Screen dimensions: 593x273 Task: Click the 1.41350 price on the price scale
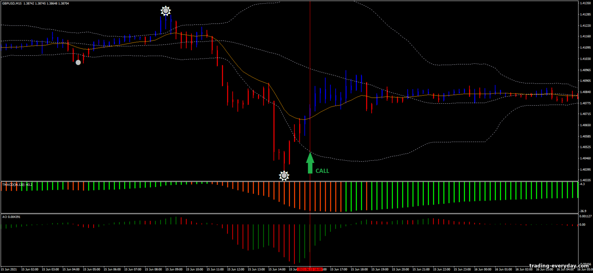click(x=584, y=3)
